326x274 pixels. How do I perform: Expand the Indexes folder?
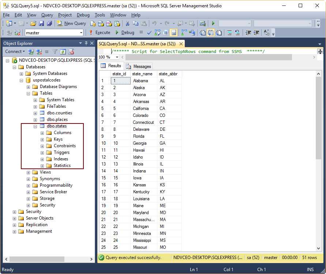(x=42, y=159)
